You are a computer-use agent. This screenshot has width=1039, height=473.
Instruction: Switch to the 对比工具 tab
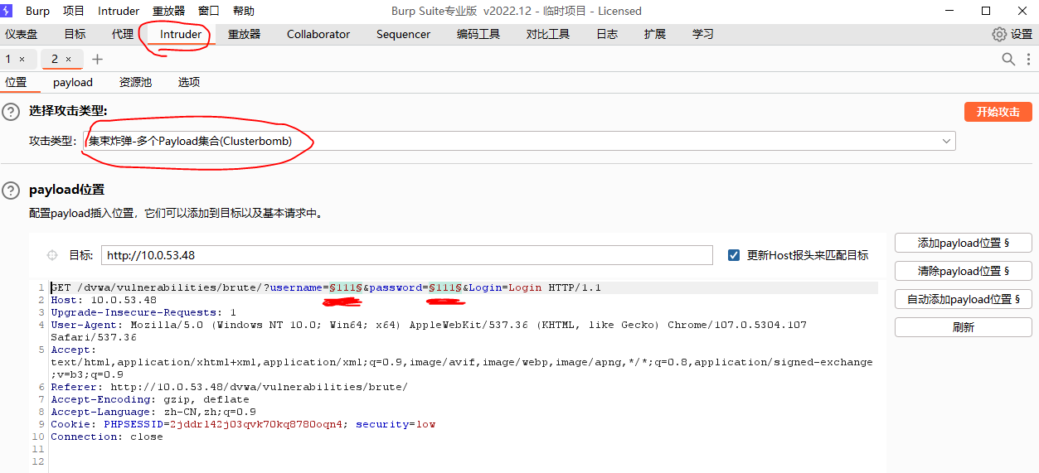[x=548, y=34]
